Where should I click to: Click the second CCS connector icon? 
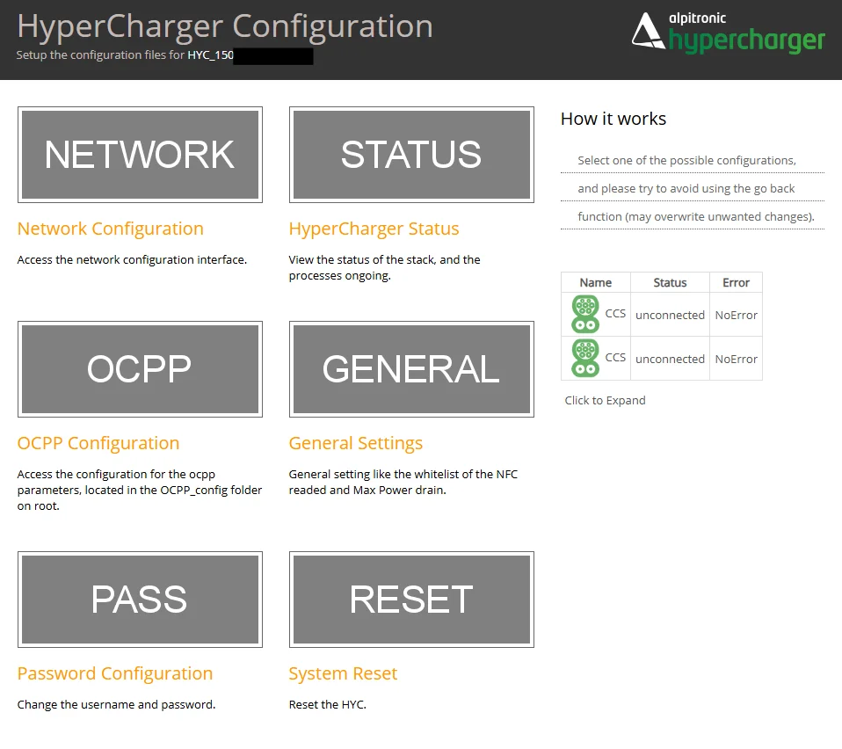585,358
